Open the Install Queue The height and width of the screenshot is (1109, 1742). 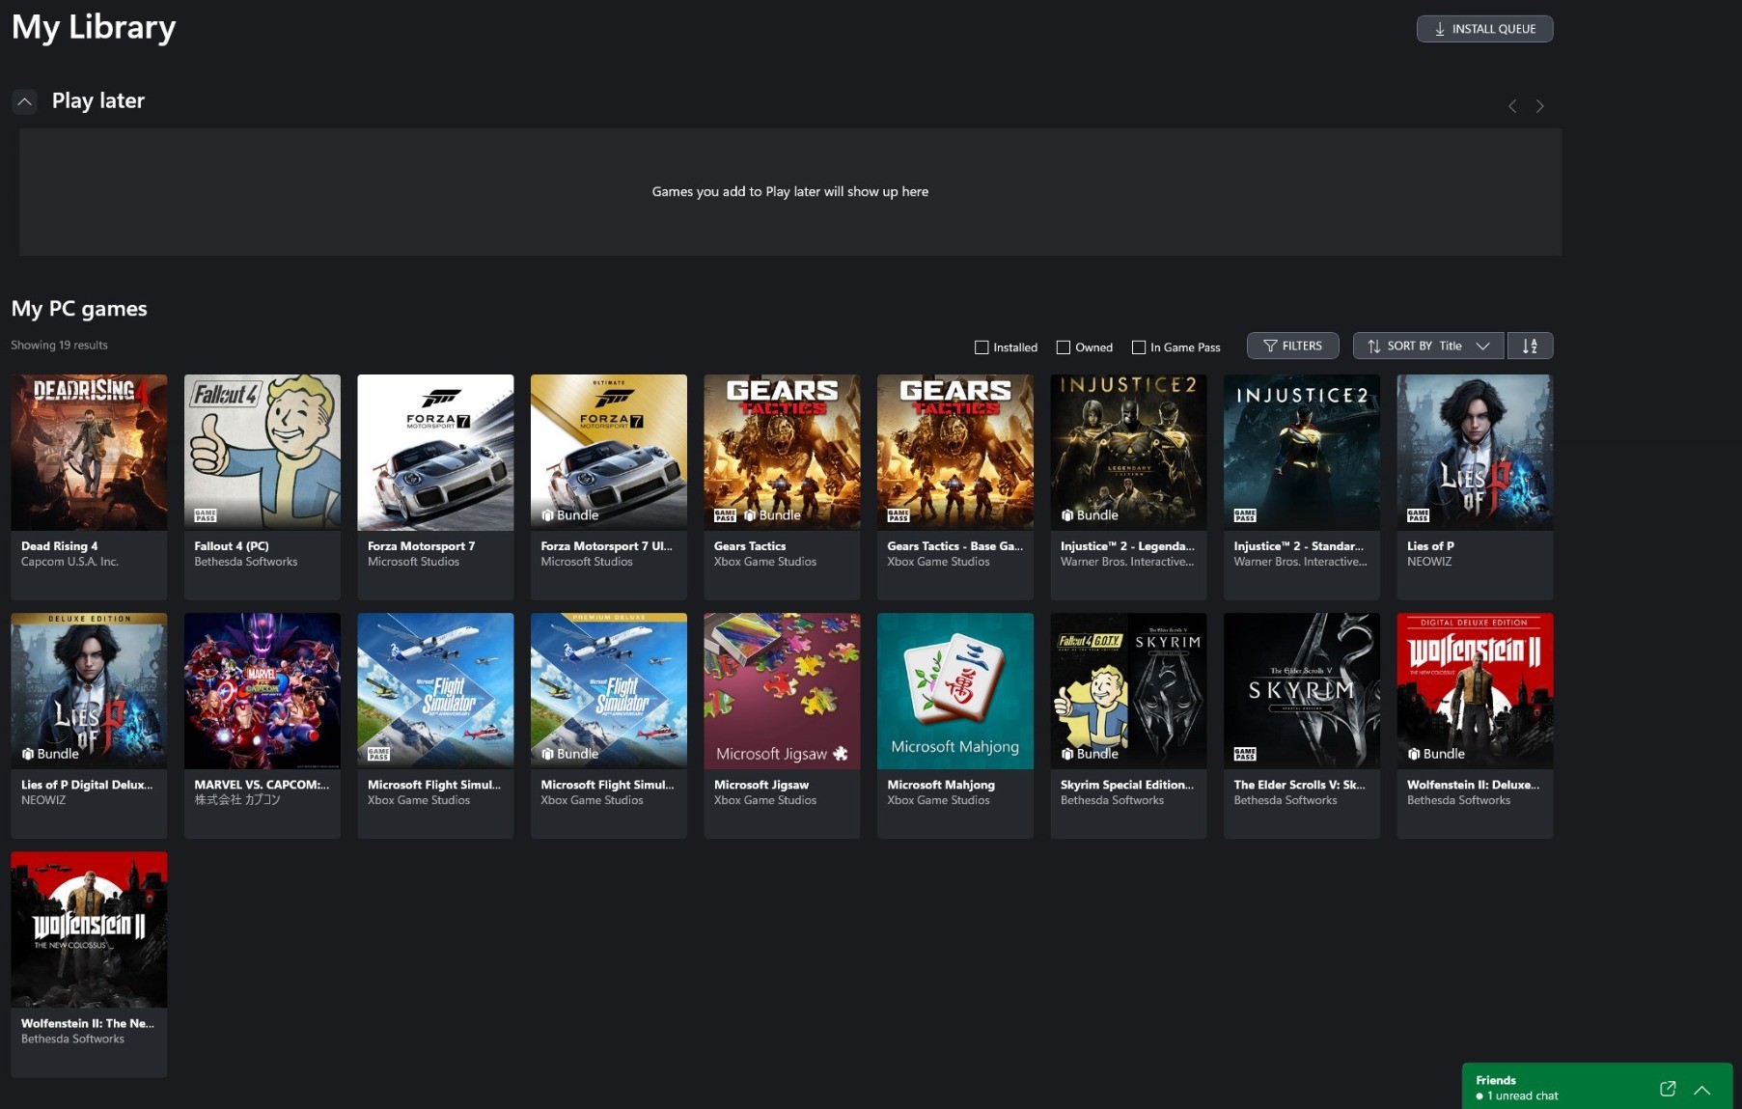click(x=1484, y=29)
